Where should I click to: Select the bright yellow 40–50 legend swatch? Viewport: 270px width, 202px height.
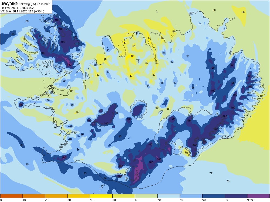(101, 196)
